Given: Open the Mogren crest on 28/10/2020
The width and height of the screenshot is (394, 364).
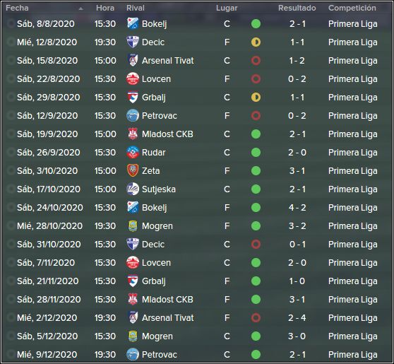Looking at the screenshot, I should (133, 225).
